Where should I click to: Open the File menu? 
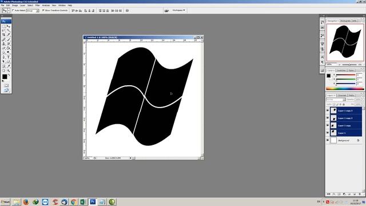2,5
